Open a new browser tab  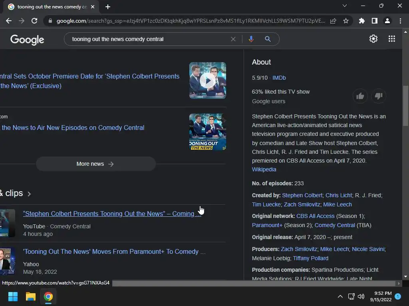coord(108,7)
